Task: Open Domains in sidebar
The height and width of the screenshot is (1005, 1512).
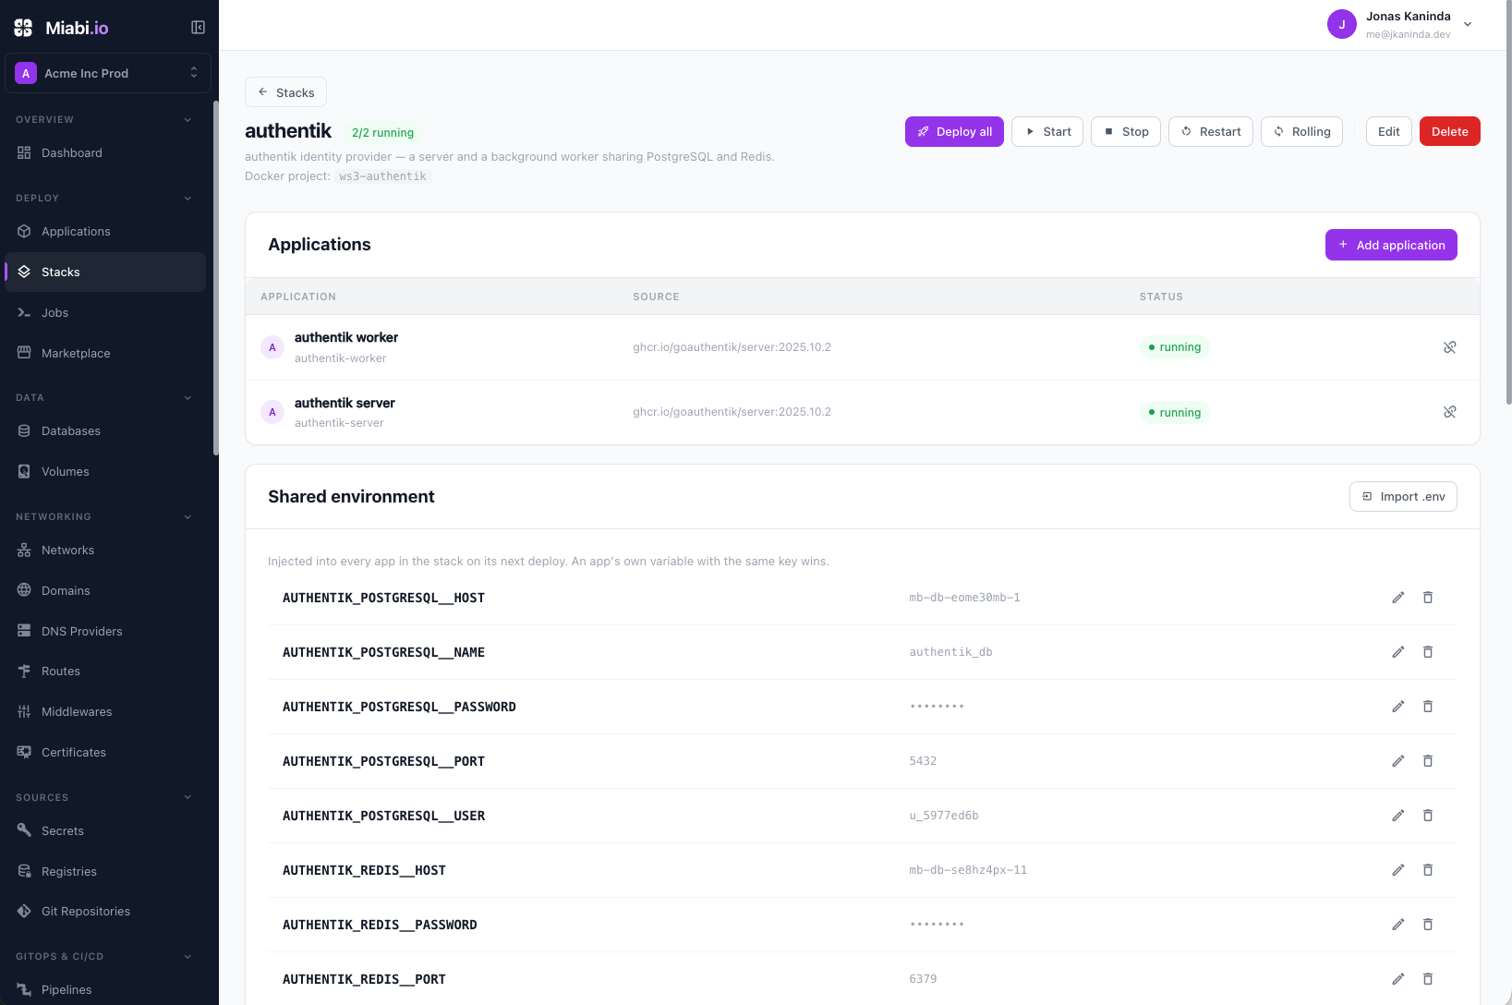Action: pos(105,591)
